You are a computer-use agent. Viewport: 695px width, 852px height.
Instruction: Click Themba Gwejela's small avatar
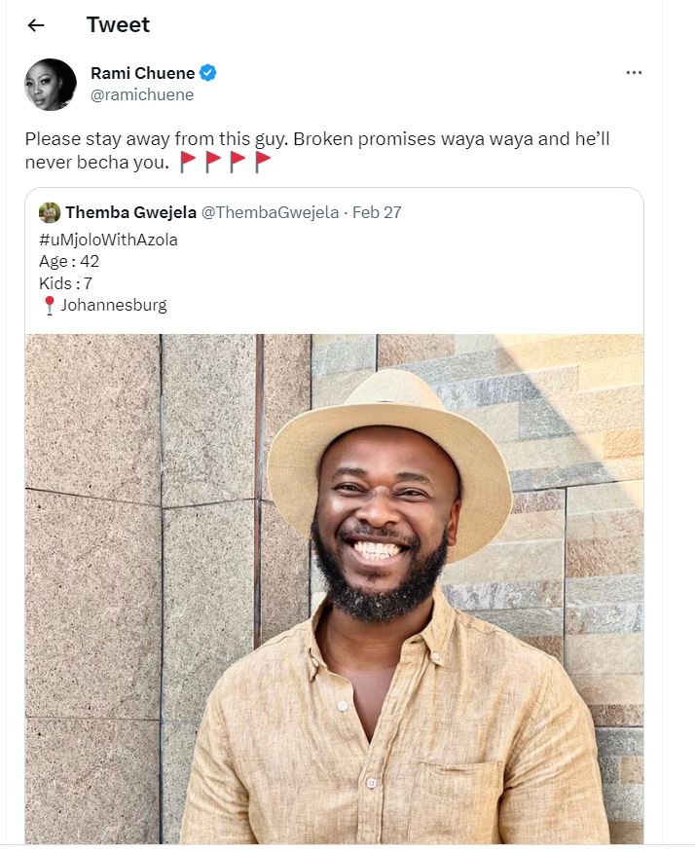pos(50,212)
